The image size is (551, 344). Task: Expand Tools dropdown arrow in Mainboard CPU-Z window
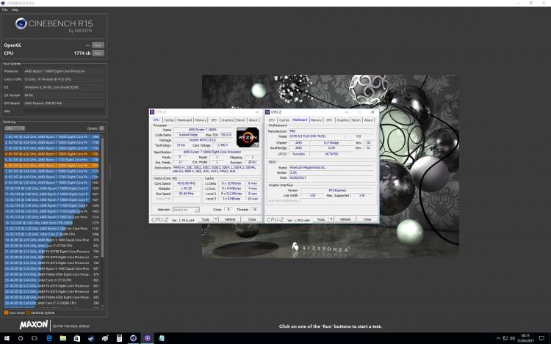pyautogui.click(x=331, y=219)
